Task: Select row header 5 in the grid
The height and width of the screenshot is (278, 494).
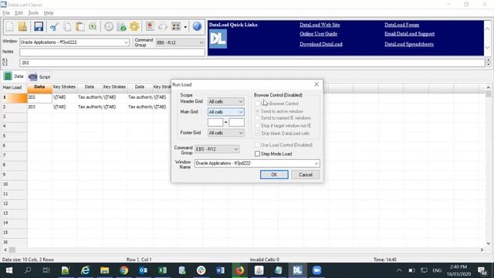Action: (x=15, y=136)
